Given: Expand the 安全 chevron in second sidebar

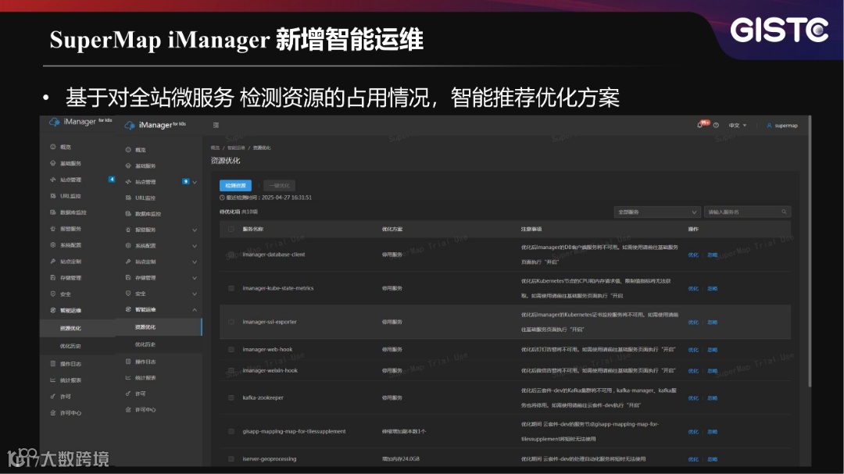Looking at the screenshot, I should [195, 294].
